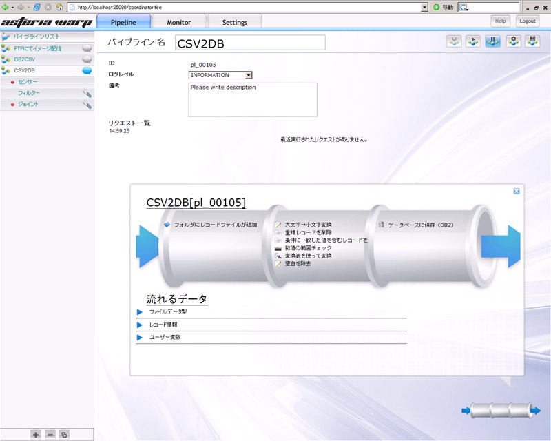Click the データベースに保存（DB2） joint entry

point(421,225)
